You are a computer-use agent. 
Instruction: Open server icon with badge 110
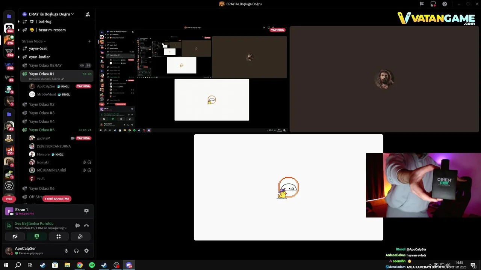(x=9, y=150)
